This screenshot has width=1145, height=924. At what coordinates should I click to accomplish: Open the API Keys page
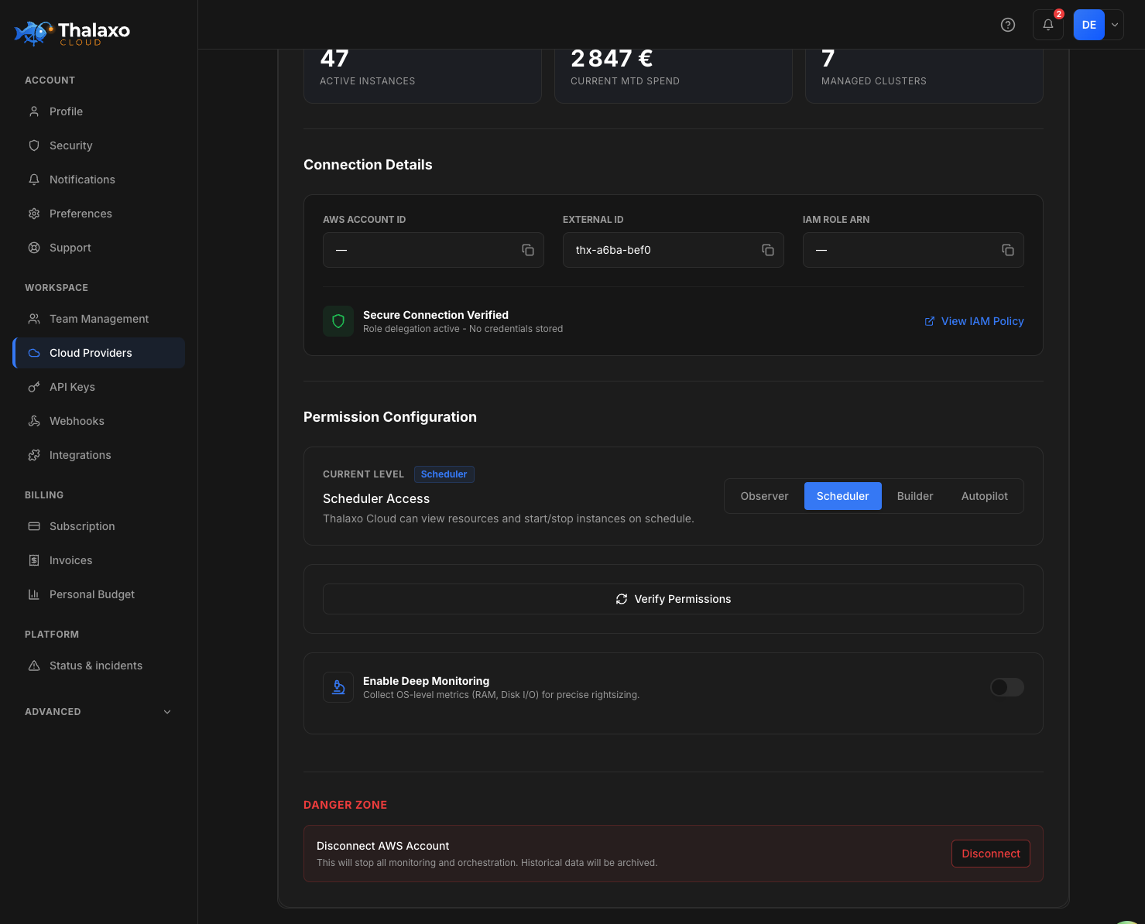pyautogui.click(x=98, y=387)
